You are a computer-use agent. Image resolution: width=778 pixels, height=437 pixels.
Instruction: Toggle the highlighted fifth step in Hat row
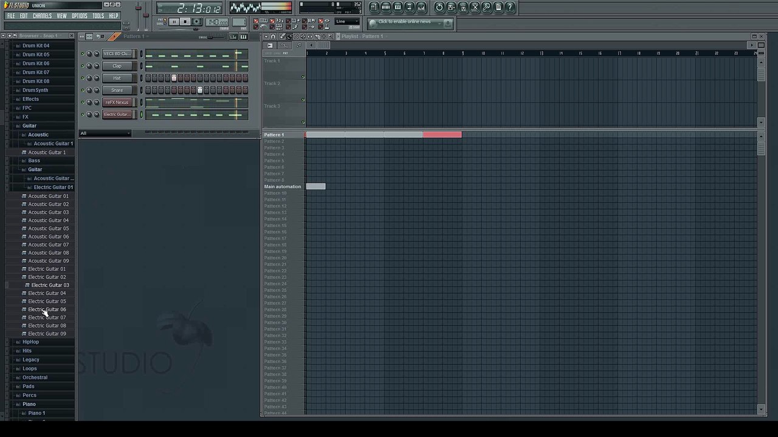tap(174, 78)
